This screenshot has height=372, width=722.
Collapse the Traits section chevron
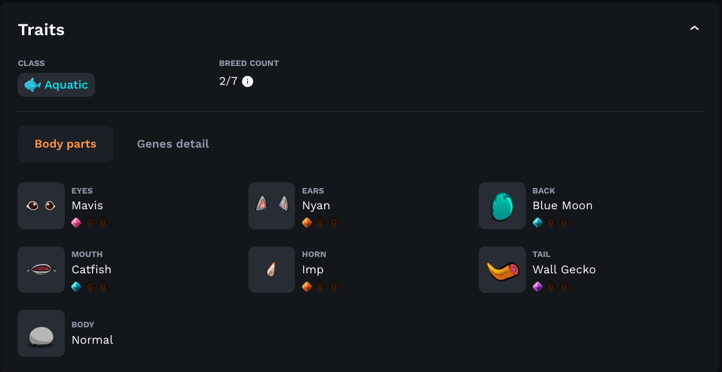694,29
